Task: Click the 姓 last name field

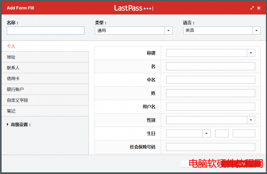Action: [x=210, y=93]
